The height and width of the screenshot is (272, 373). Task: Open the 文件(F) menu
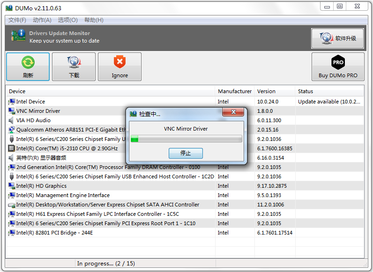(x=17, y=20)
